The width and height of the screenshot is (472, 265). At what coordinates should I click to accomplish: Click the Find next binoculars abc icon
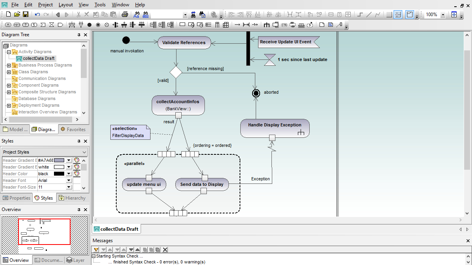(146, 15)
